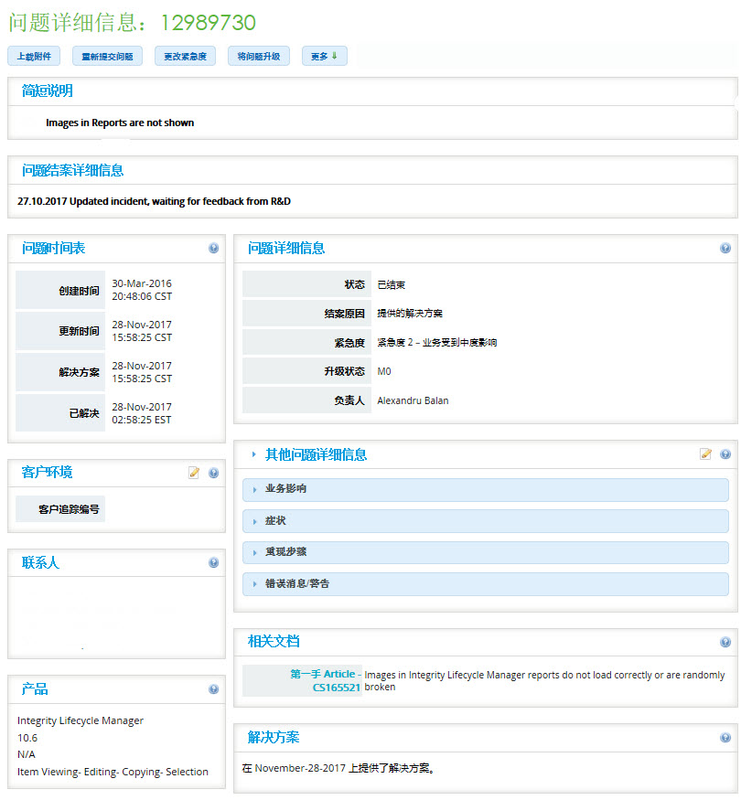Click the 更改紧急度 button
Screen dimensions: 741x800
(185, 57)
